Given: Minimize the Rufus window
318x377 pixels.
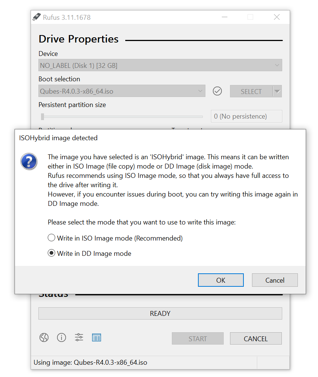Looking at the screenshot, I should (x=224, y=17).
